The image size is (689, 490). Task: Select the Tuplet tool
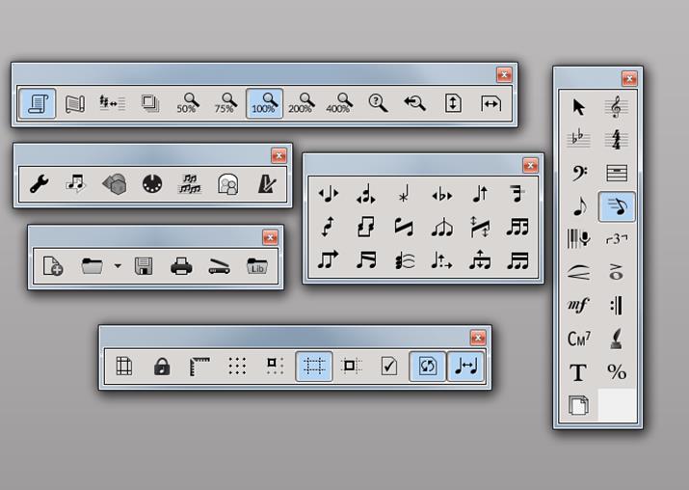617,240
